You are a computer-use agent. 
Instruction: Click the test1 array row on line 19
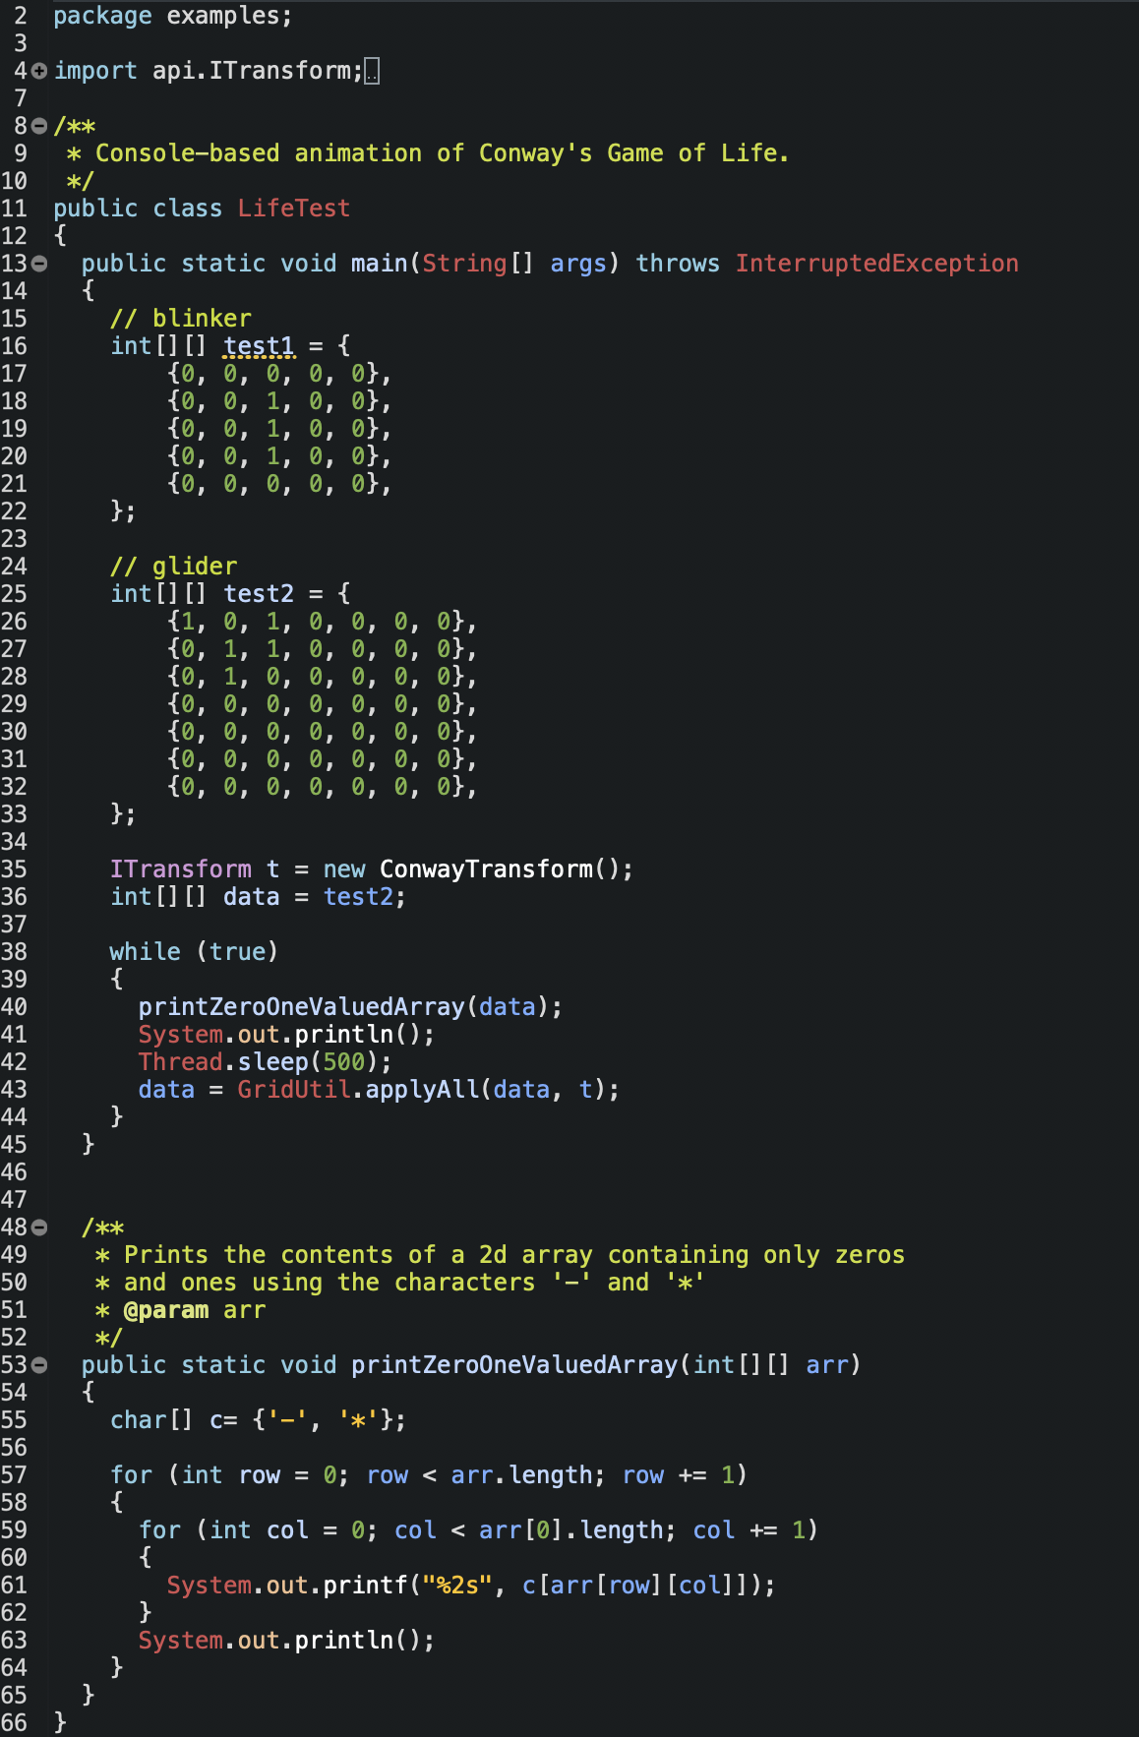click(x=279, y=429)
